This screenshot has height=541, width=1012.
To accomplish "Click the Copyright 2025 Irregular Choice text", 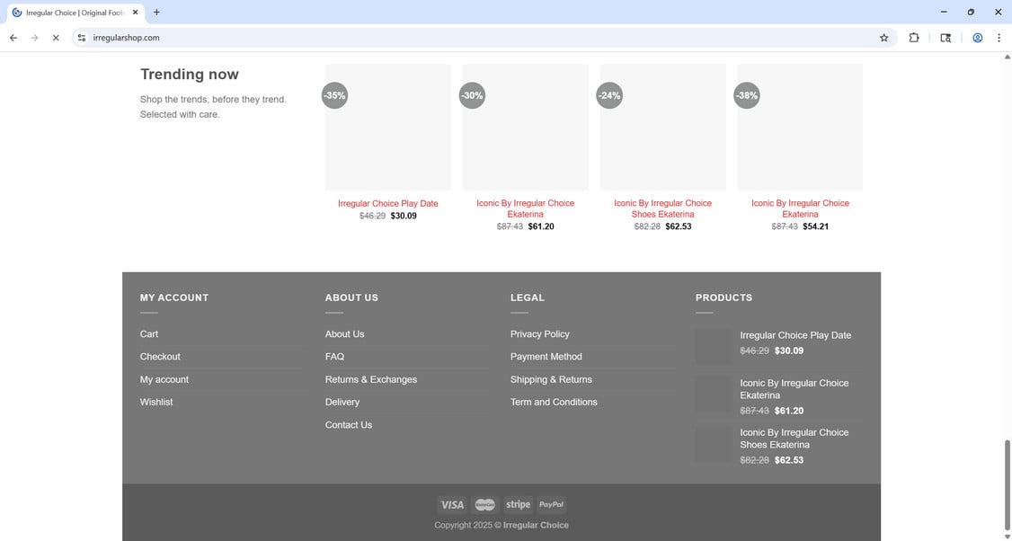I will [x=502, y=526].
